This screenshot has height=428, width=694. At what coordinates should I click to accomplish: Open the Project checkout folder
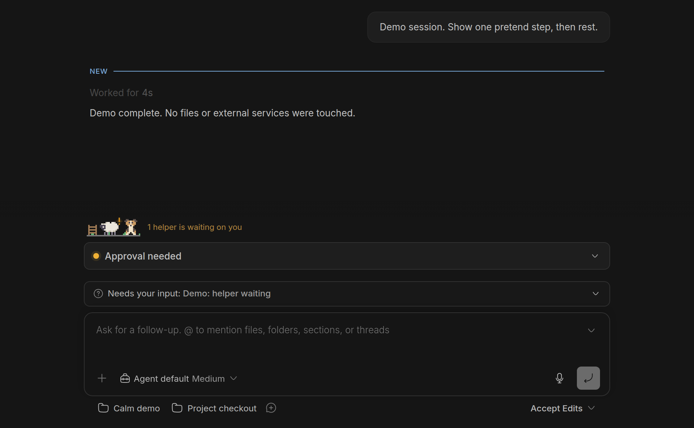point(214,408)
